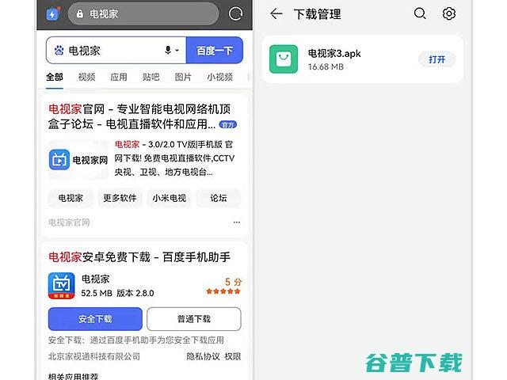Tap the lightning shield icon in the browser bar
The image size is (507, 380).
(x=53, y=14)
